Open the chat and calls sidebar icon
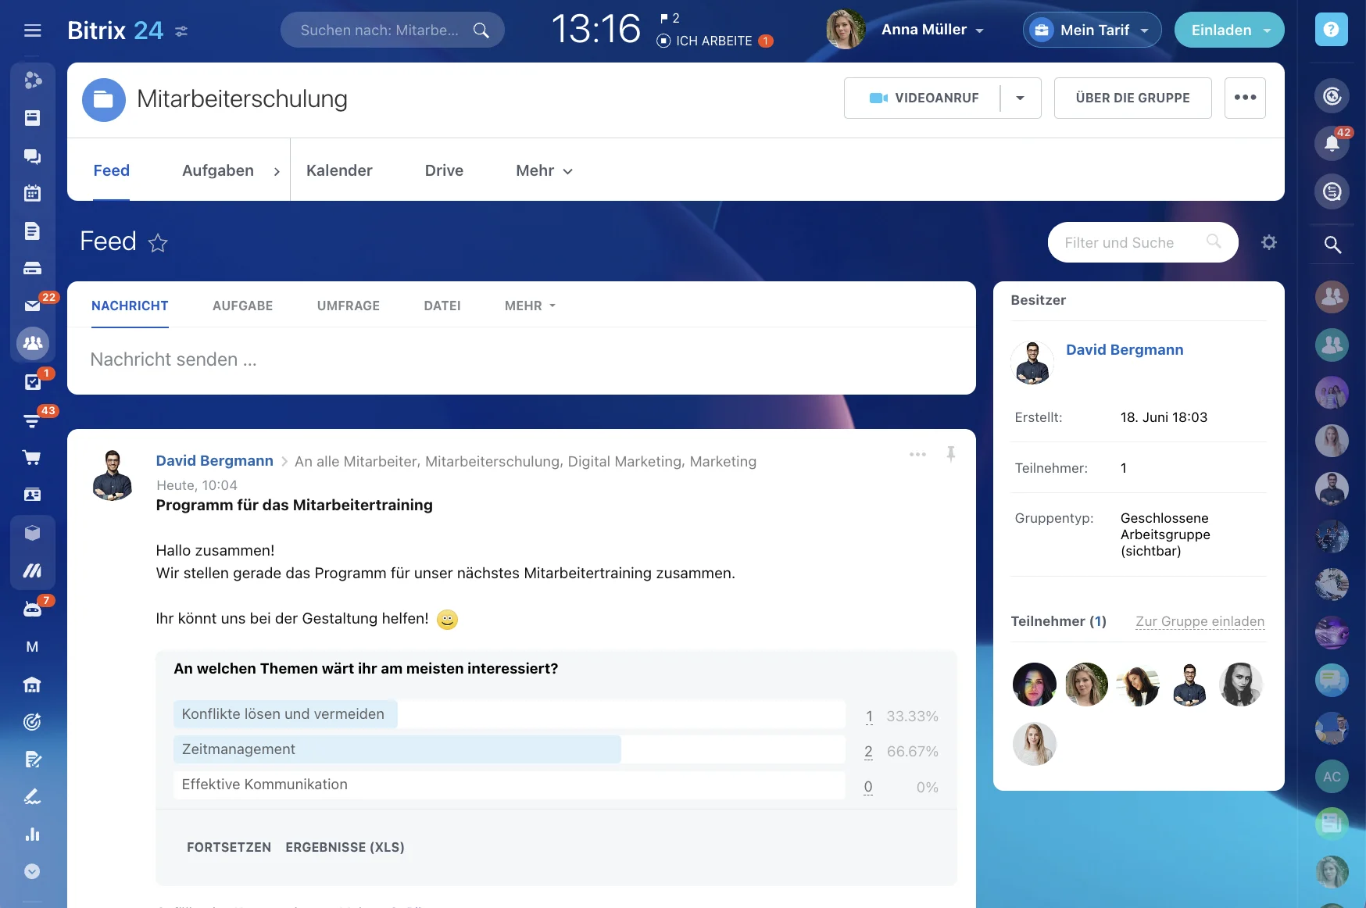This screenshot has height=908, width=1366. [x=32, y=156]
